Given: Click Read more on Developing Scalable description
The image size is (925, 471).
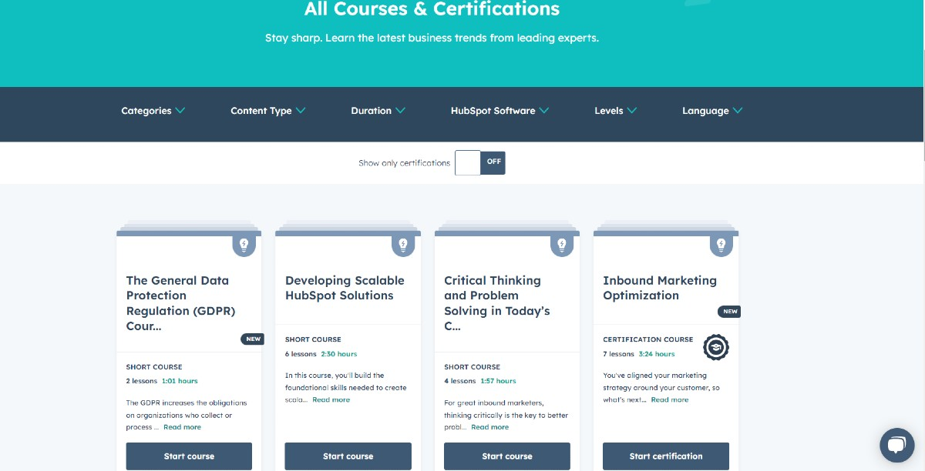Looking at the screenshot, I should 331,400.
